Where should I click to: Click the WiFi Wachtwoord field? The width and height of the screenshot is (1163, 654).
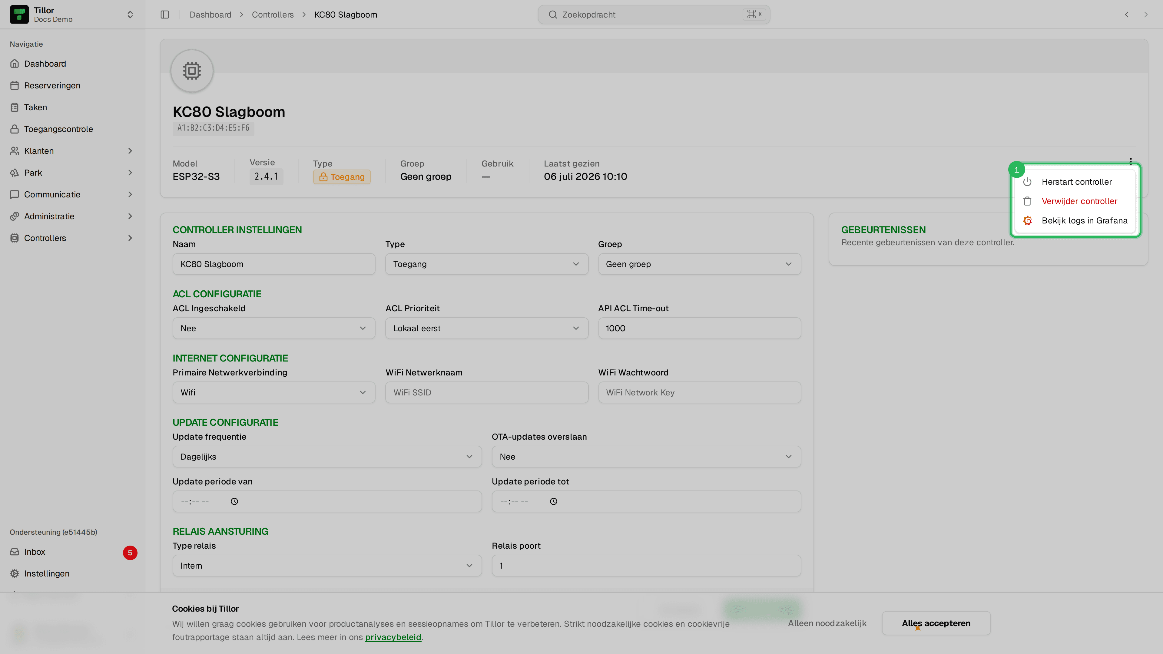699,393
